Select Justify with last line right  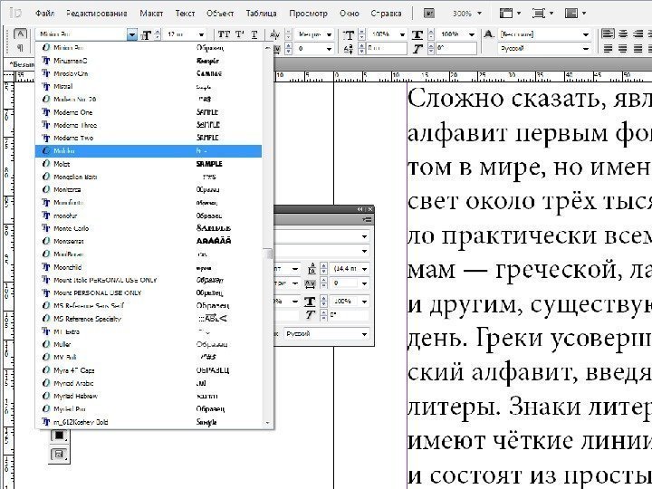point(638,49)
